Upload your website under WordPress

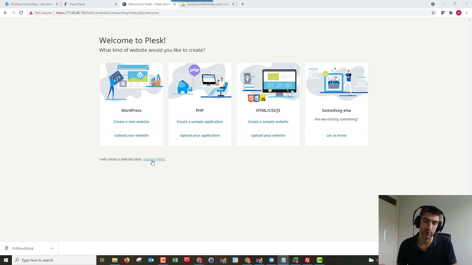(x=131, y=135)
